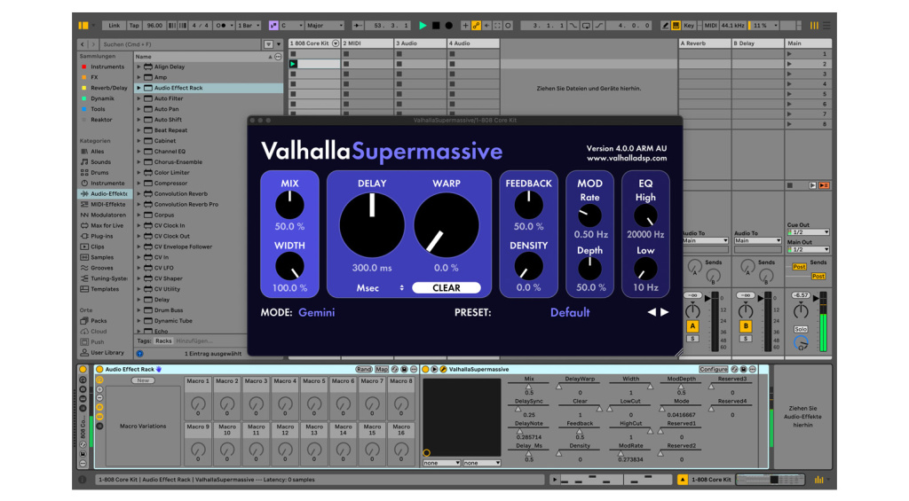
Task: Solo the A Reverb return track
Action: (x=692, y=338)
